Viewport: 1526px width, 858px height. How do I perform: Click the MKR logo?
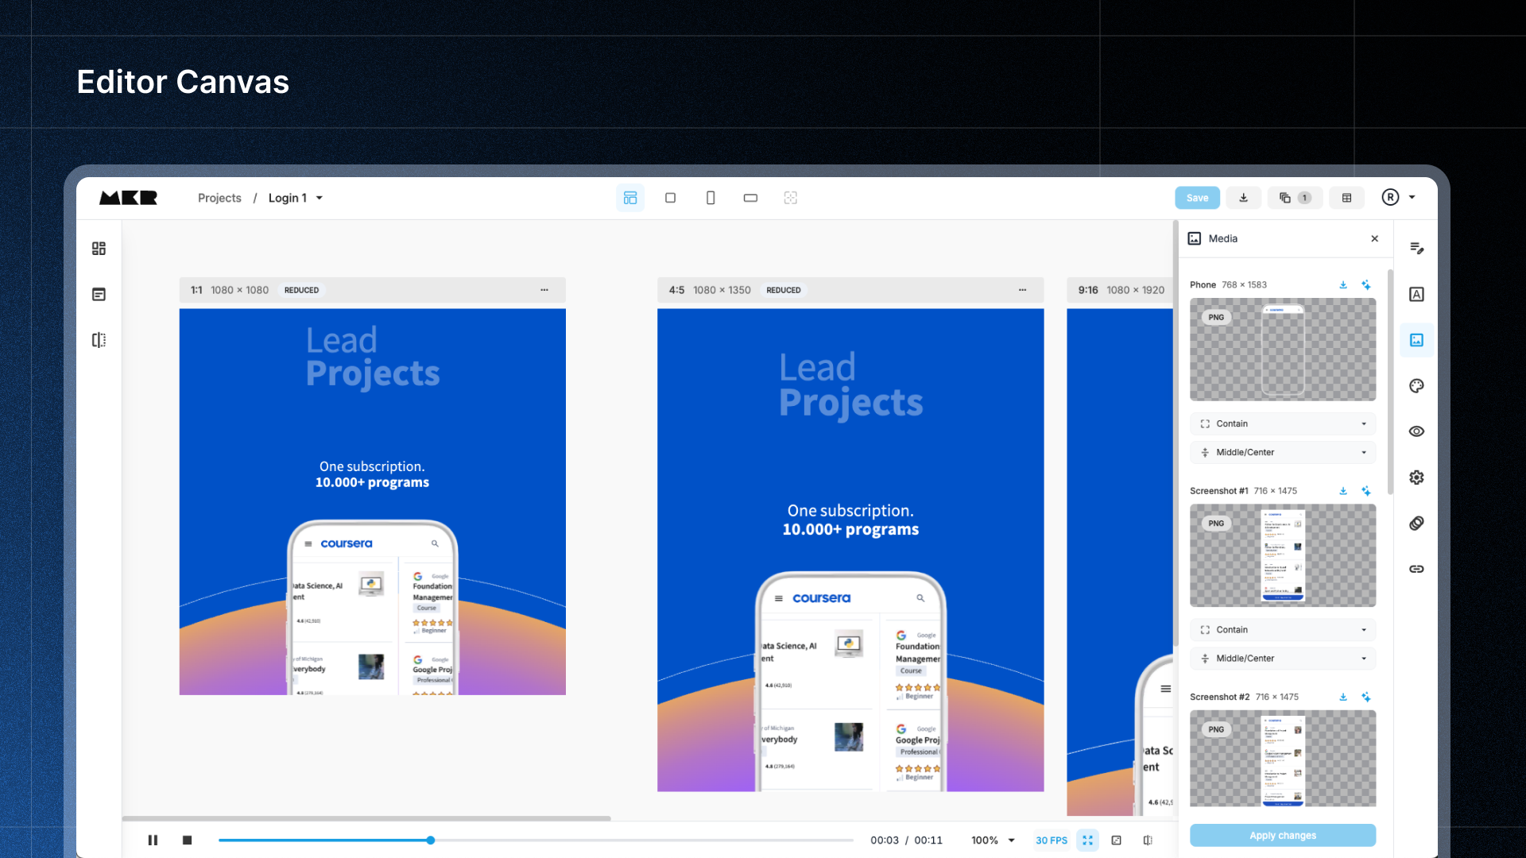(128, 198)
